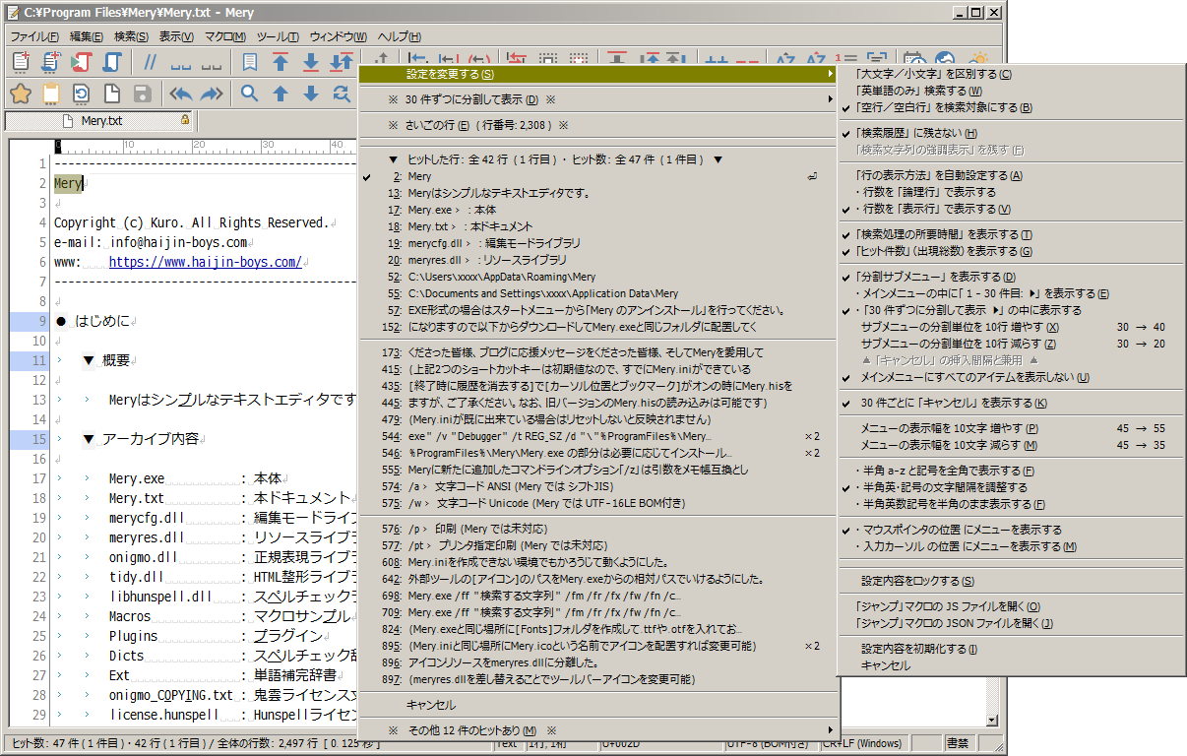Viewport: 1187px width, 756px height.
Task: Open the 30件ずつに分割して表示 submenu
Action: [x=597, y=99]
